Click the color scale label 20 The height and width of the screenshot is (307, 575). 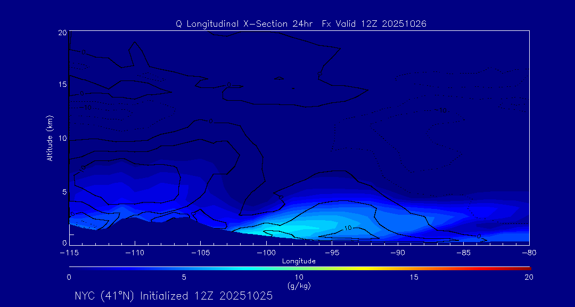[529, 278]
